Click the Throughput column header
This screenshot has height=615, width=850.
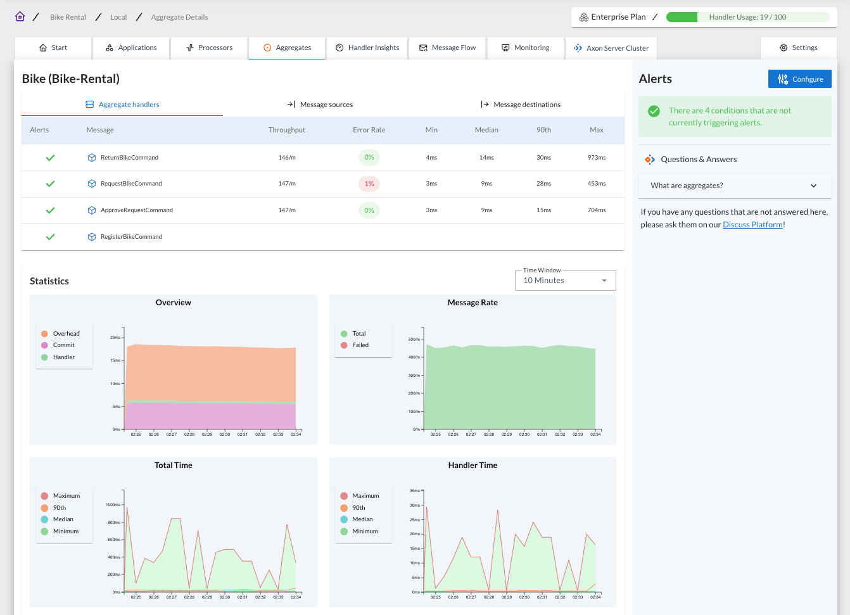pos(287,130)
